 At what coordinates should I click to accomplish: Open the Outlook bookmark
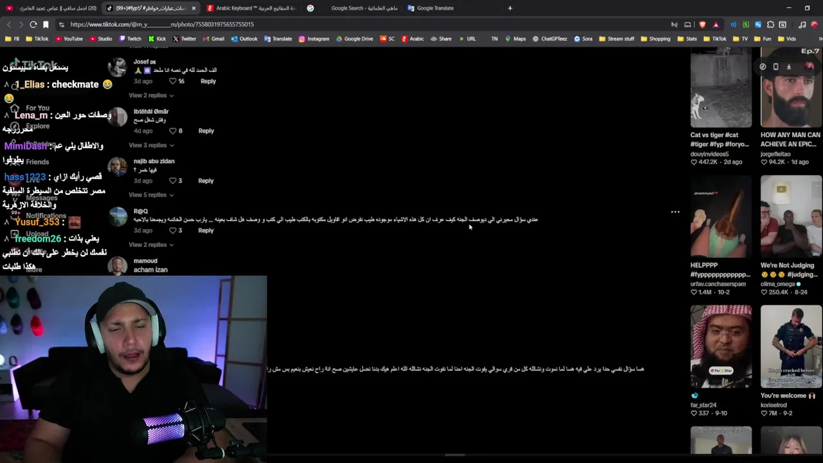244,39
